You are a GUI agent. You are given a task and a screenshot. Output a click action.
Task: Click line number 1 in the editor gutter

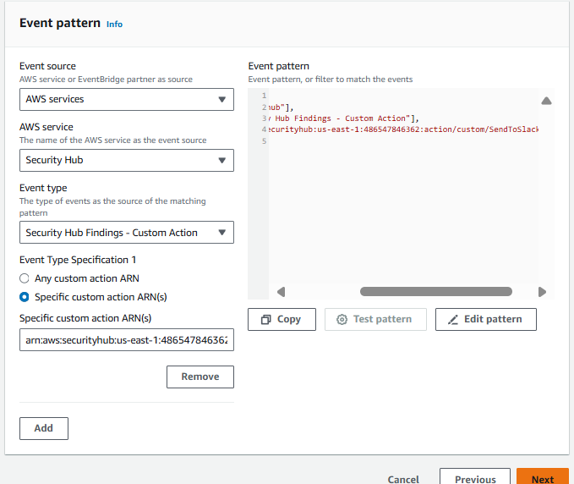pyautogui.click(x=264, y=96)
